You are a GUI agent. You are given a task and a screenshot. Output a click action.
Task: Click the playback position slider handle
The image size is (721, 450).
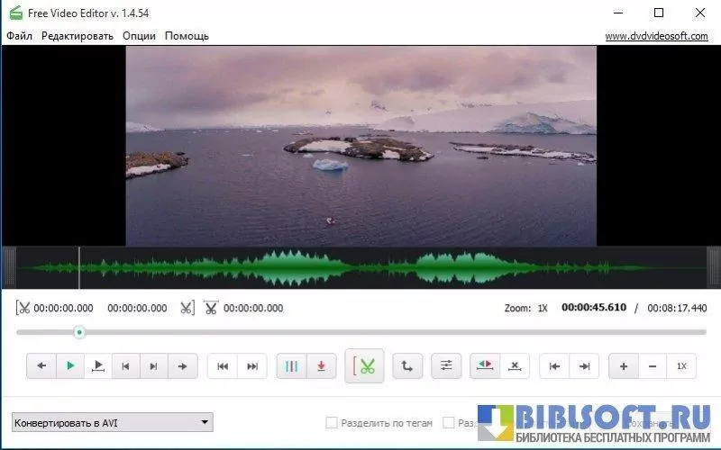79,332
